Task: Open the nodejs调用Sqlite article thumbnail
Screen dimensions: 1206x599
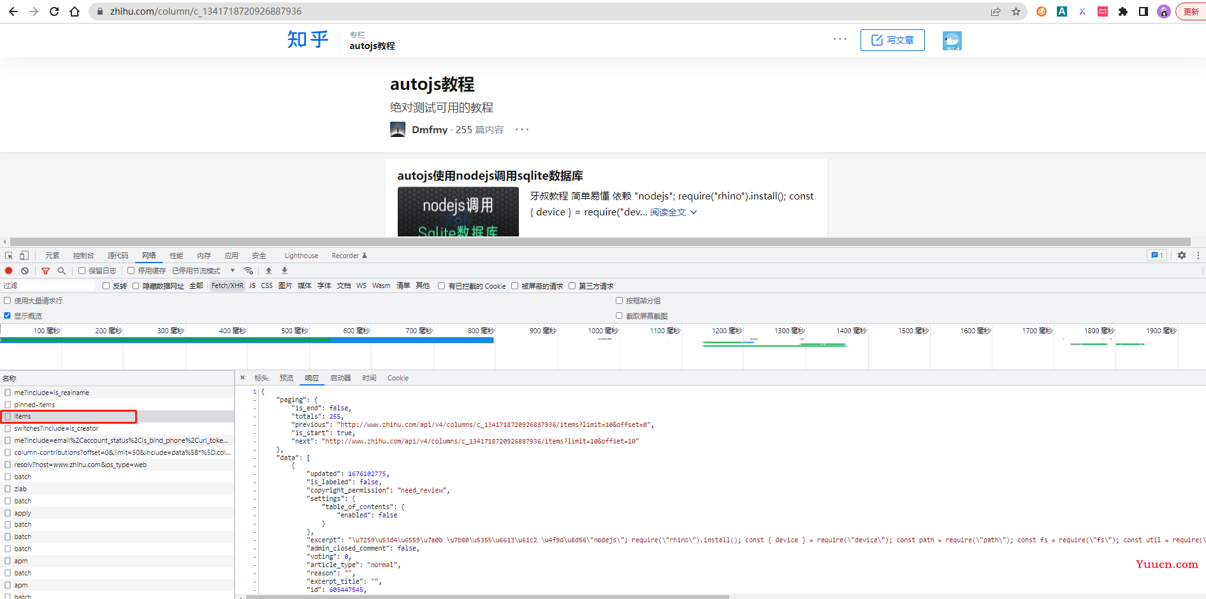Action: pyautogui.click(x=458, y=212)
